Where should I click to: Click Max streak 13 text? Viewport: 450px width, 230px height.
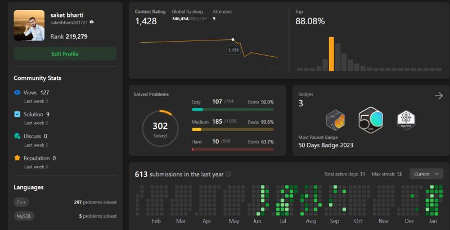[386, 174]
